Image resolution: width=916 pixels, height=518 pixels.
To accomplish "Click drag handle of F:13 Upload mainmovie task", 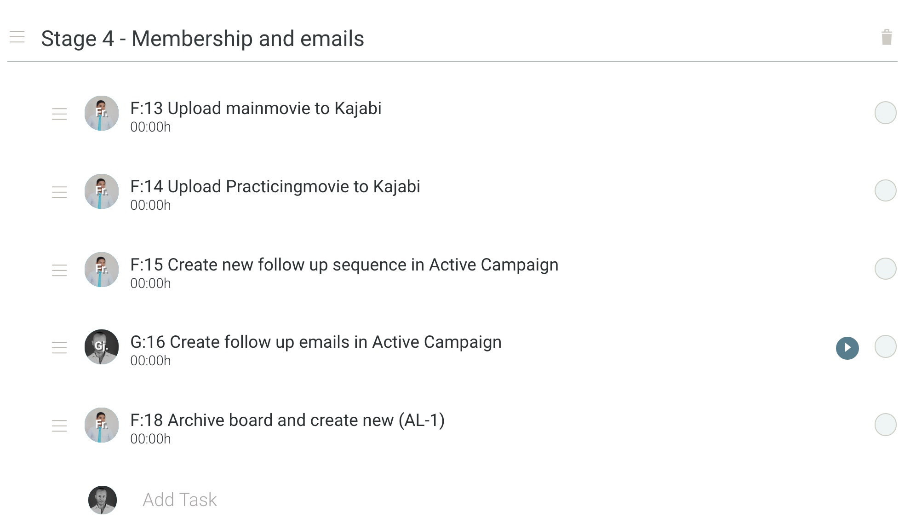I will pos(59,114).
